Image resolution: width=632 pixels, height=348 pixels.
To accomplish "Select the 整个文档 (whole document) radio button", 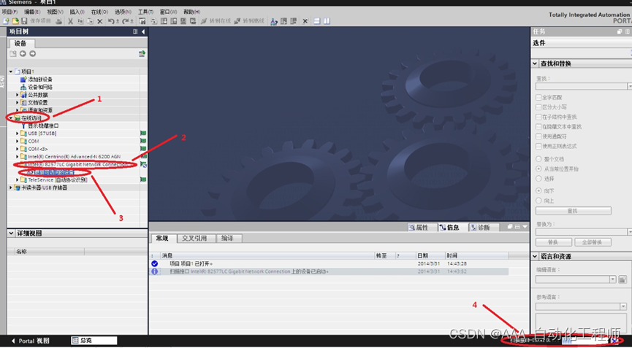I will pyautogui.click(x=538, y=159).
